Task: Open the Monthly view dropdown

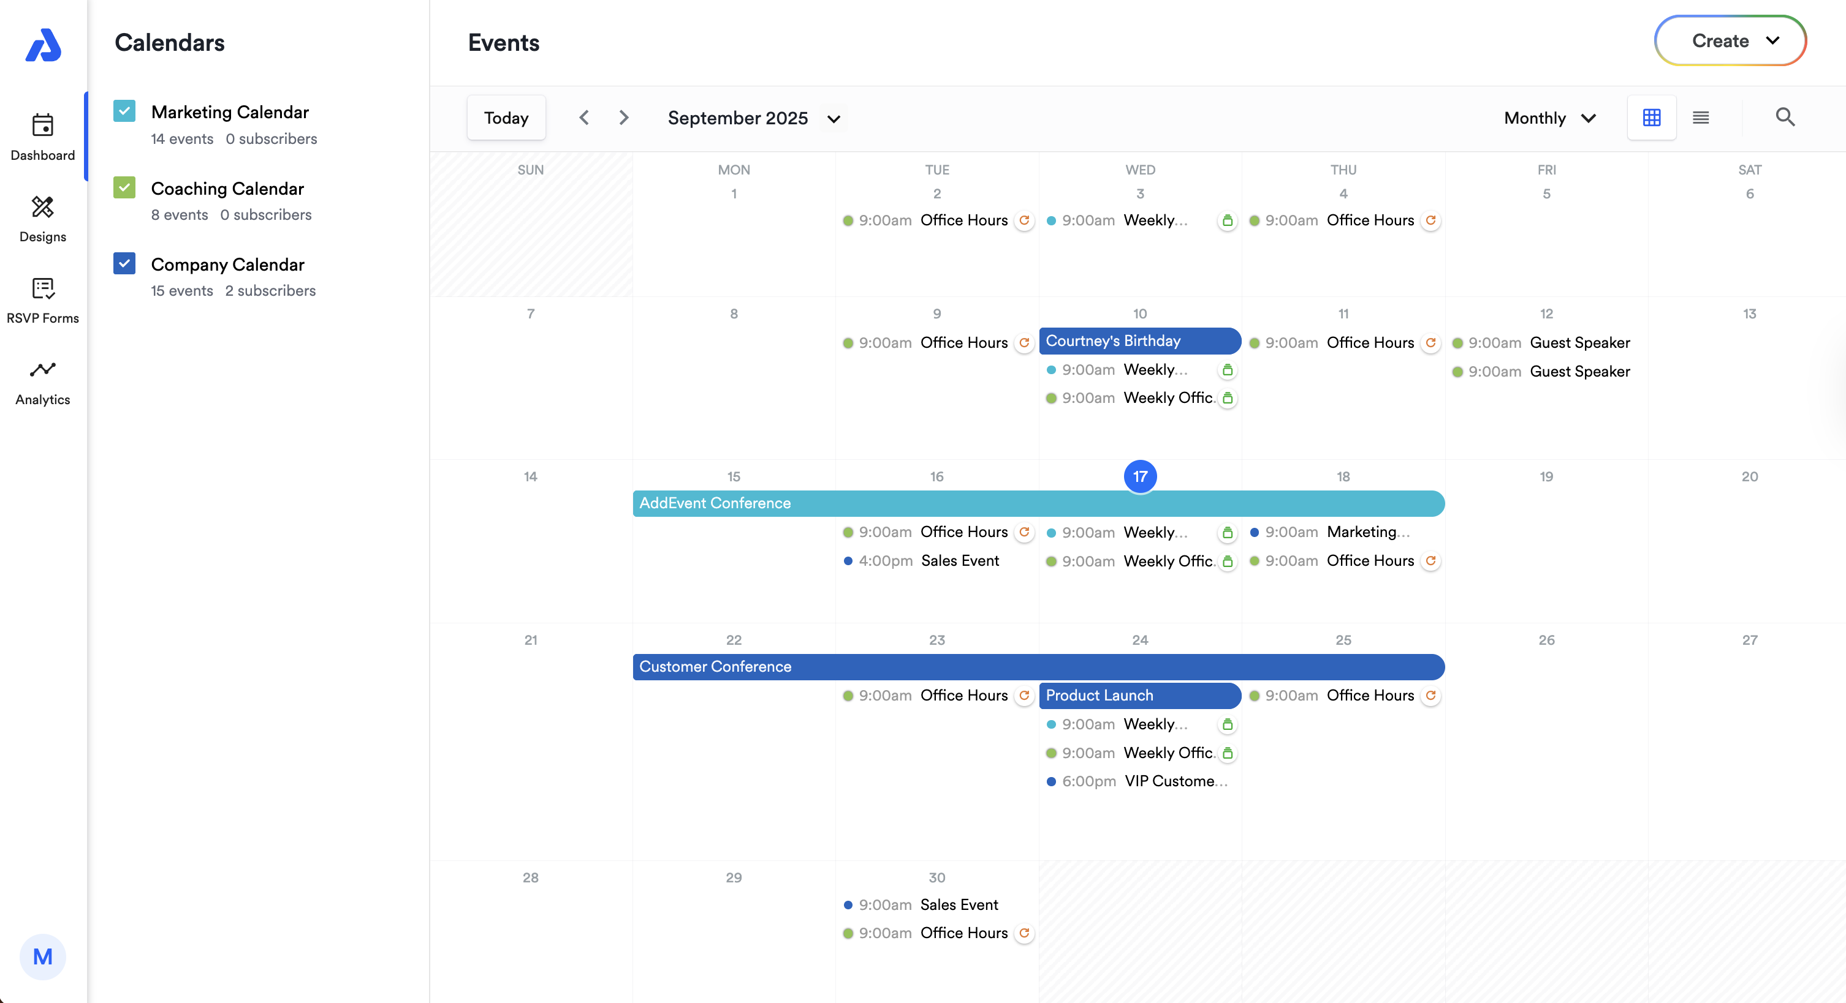Action: [x=1549, y=118]
